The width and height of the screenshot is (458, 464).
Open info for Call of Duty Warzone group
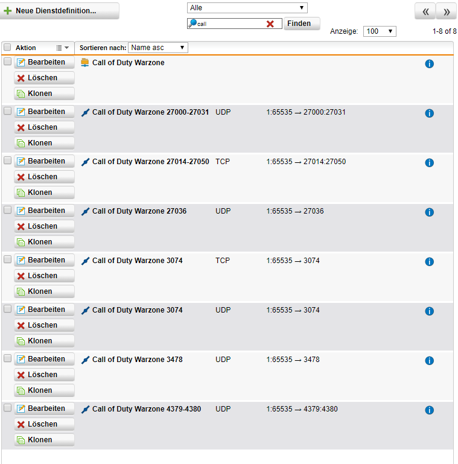429,63
